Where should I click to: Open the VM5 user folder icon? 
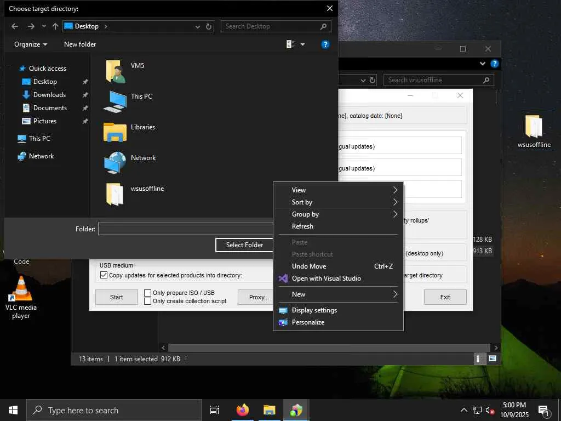[x=115, y=71]
